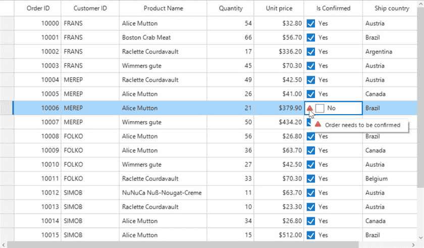Click the scroll-left arrow on the horizontal scrollbar
The height and width of the screenshot is (248, 424).
pos(3,245)
